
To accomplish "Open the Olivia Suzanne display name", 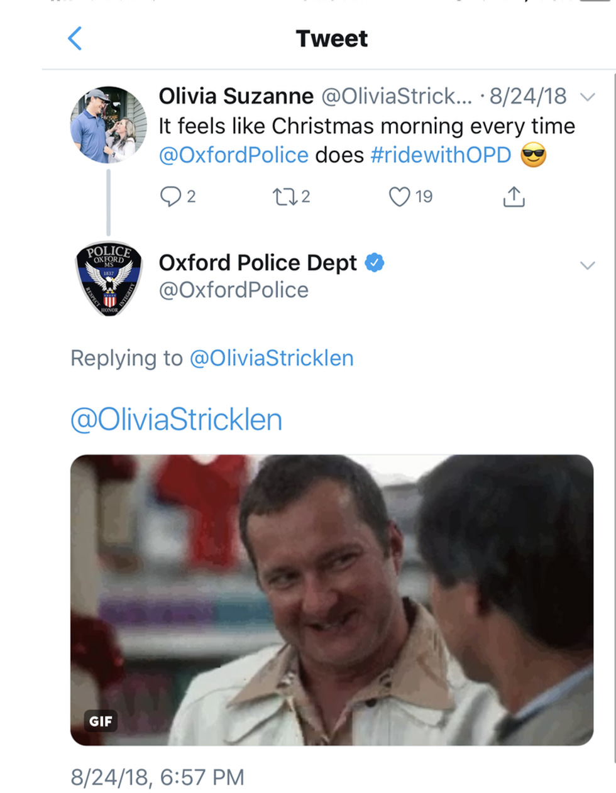I will coord(236,96).
